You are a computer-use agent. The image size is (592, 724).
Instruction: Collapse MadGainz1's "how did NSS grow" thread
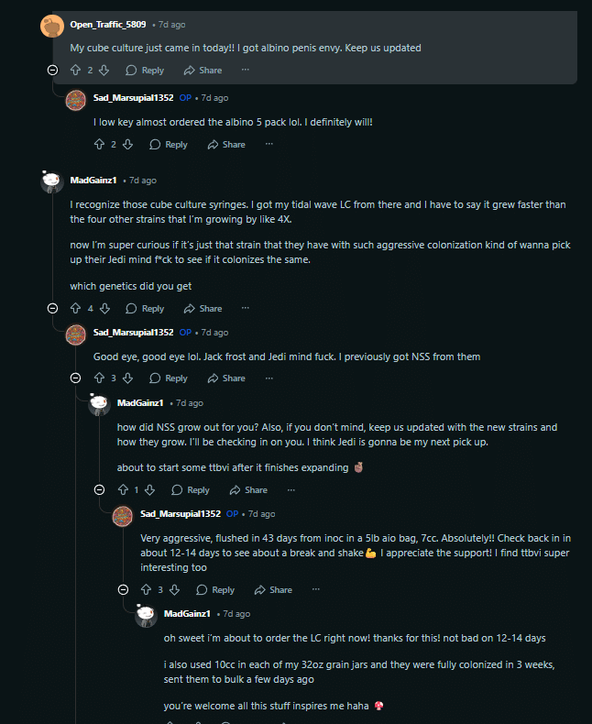[99, 489]
